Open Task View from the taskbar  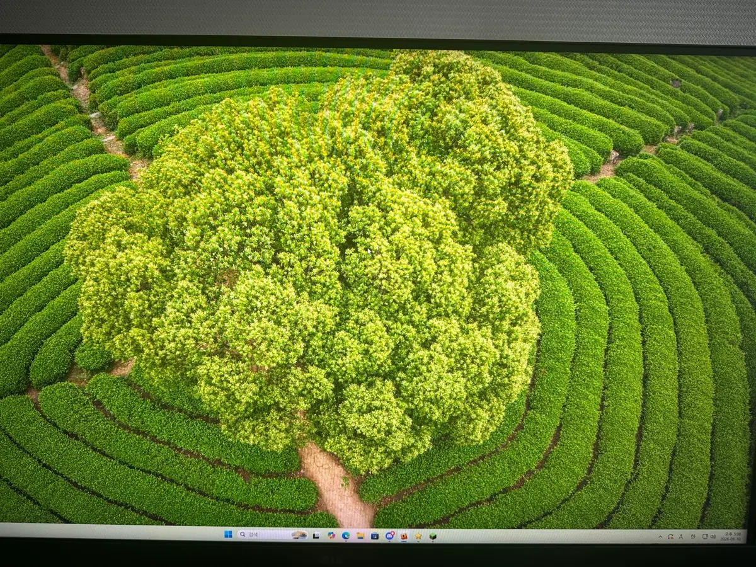(316, 535)
